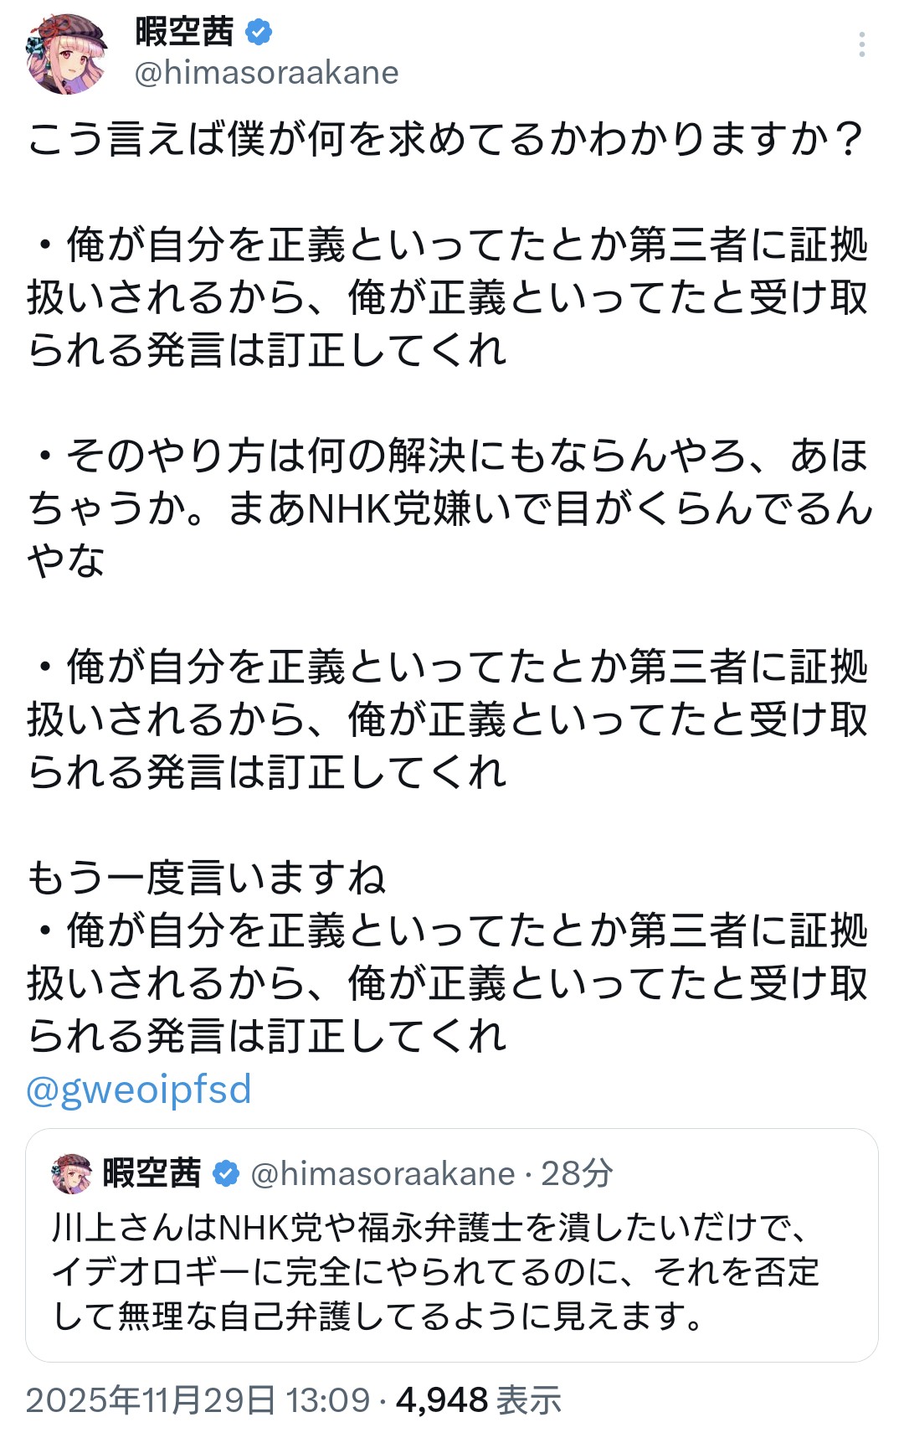Click the quoted line starting イデオロギーに完全に
The width and height of the screenshot is (904, 1443).
tap(435, 1272)
